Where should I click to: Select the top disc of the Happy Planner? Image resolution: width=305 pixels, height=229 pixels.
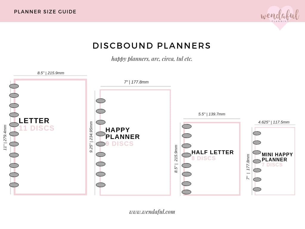[x=101, y=101]
